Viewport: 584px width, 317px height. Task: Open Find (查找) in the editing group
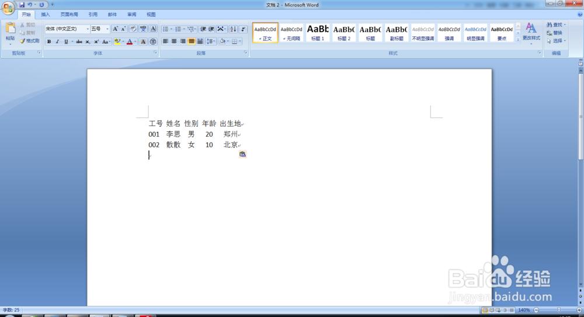tap(556, 25)
